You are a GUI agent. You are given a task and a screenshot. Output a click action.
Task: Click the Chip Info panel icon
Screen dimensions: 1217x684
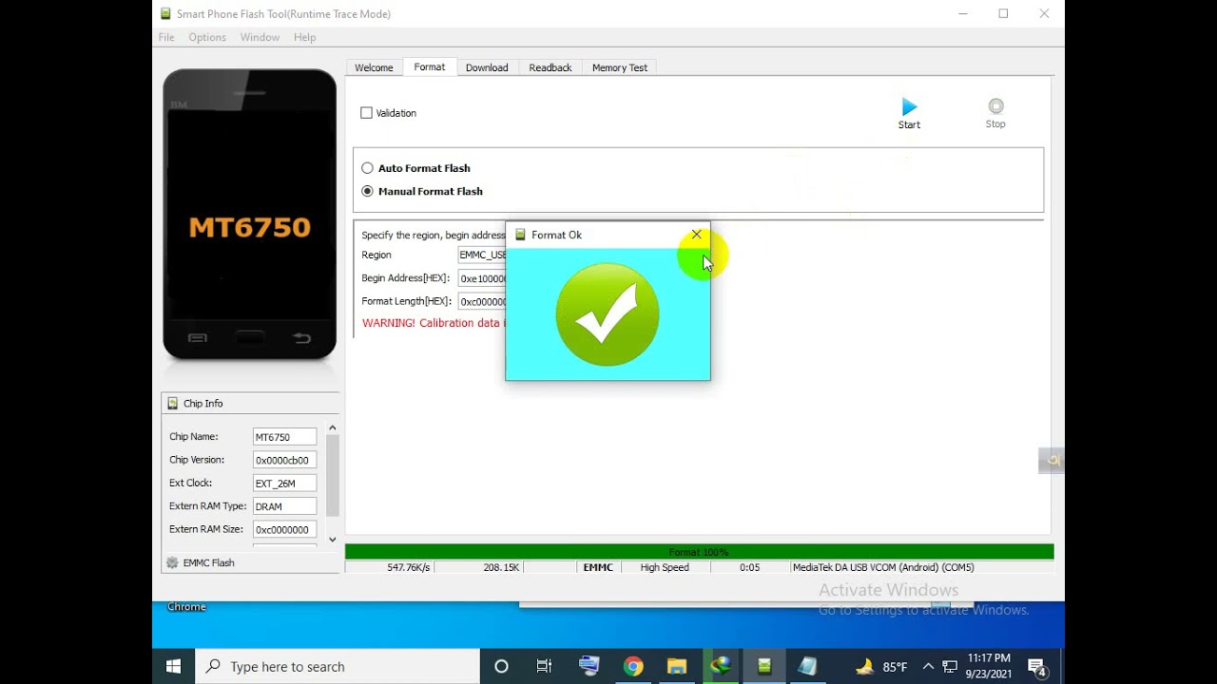[x=172, y=403]
